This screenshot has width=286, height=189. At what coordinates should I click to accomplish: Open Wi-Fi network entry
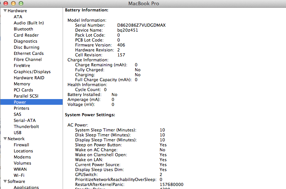click(x=19, y=175)
